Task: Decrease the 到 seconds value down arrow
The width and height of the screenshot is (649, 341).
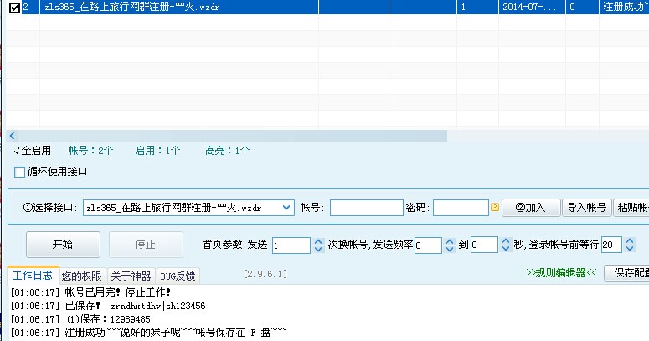Action: coord(506,249)
